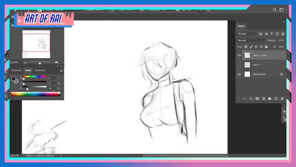Viewport: 296px width, 167px height.
Task: Hide the Background layer
Action: point(239,74)
